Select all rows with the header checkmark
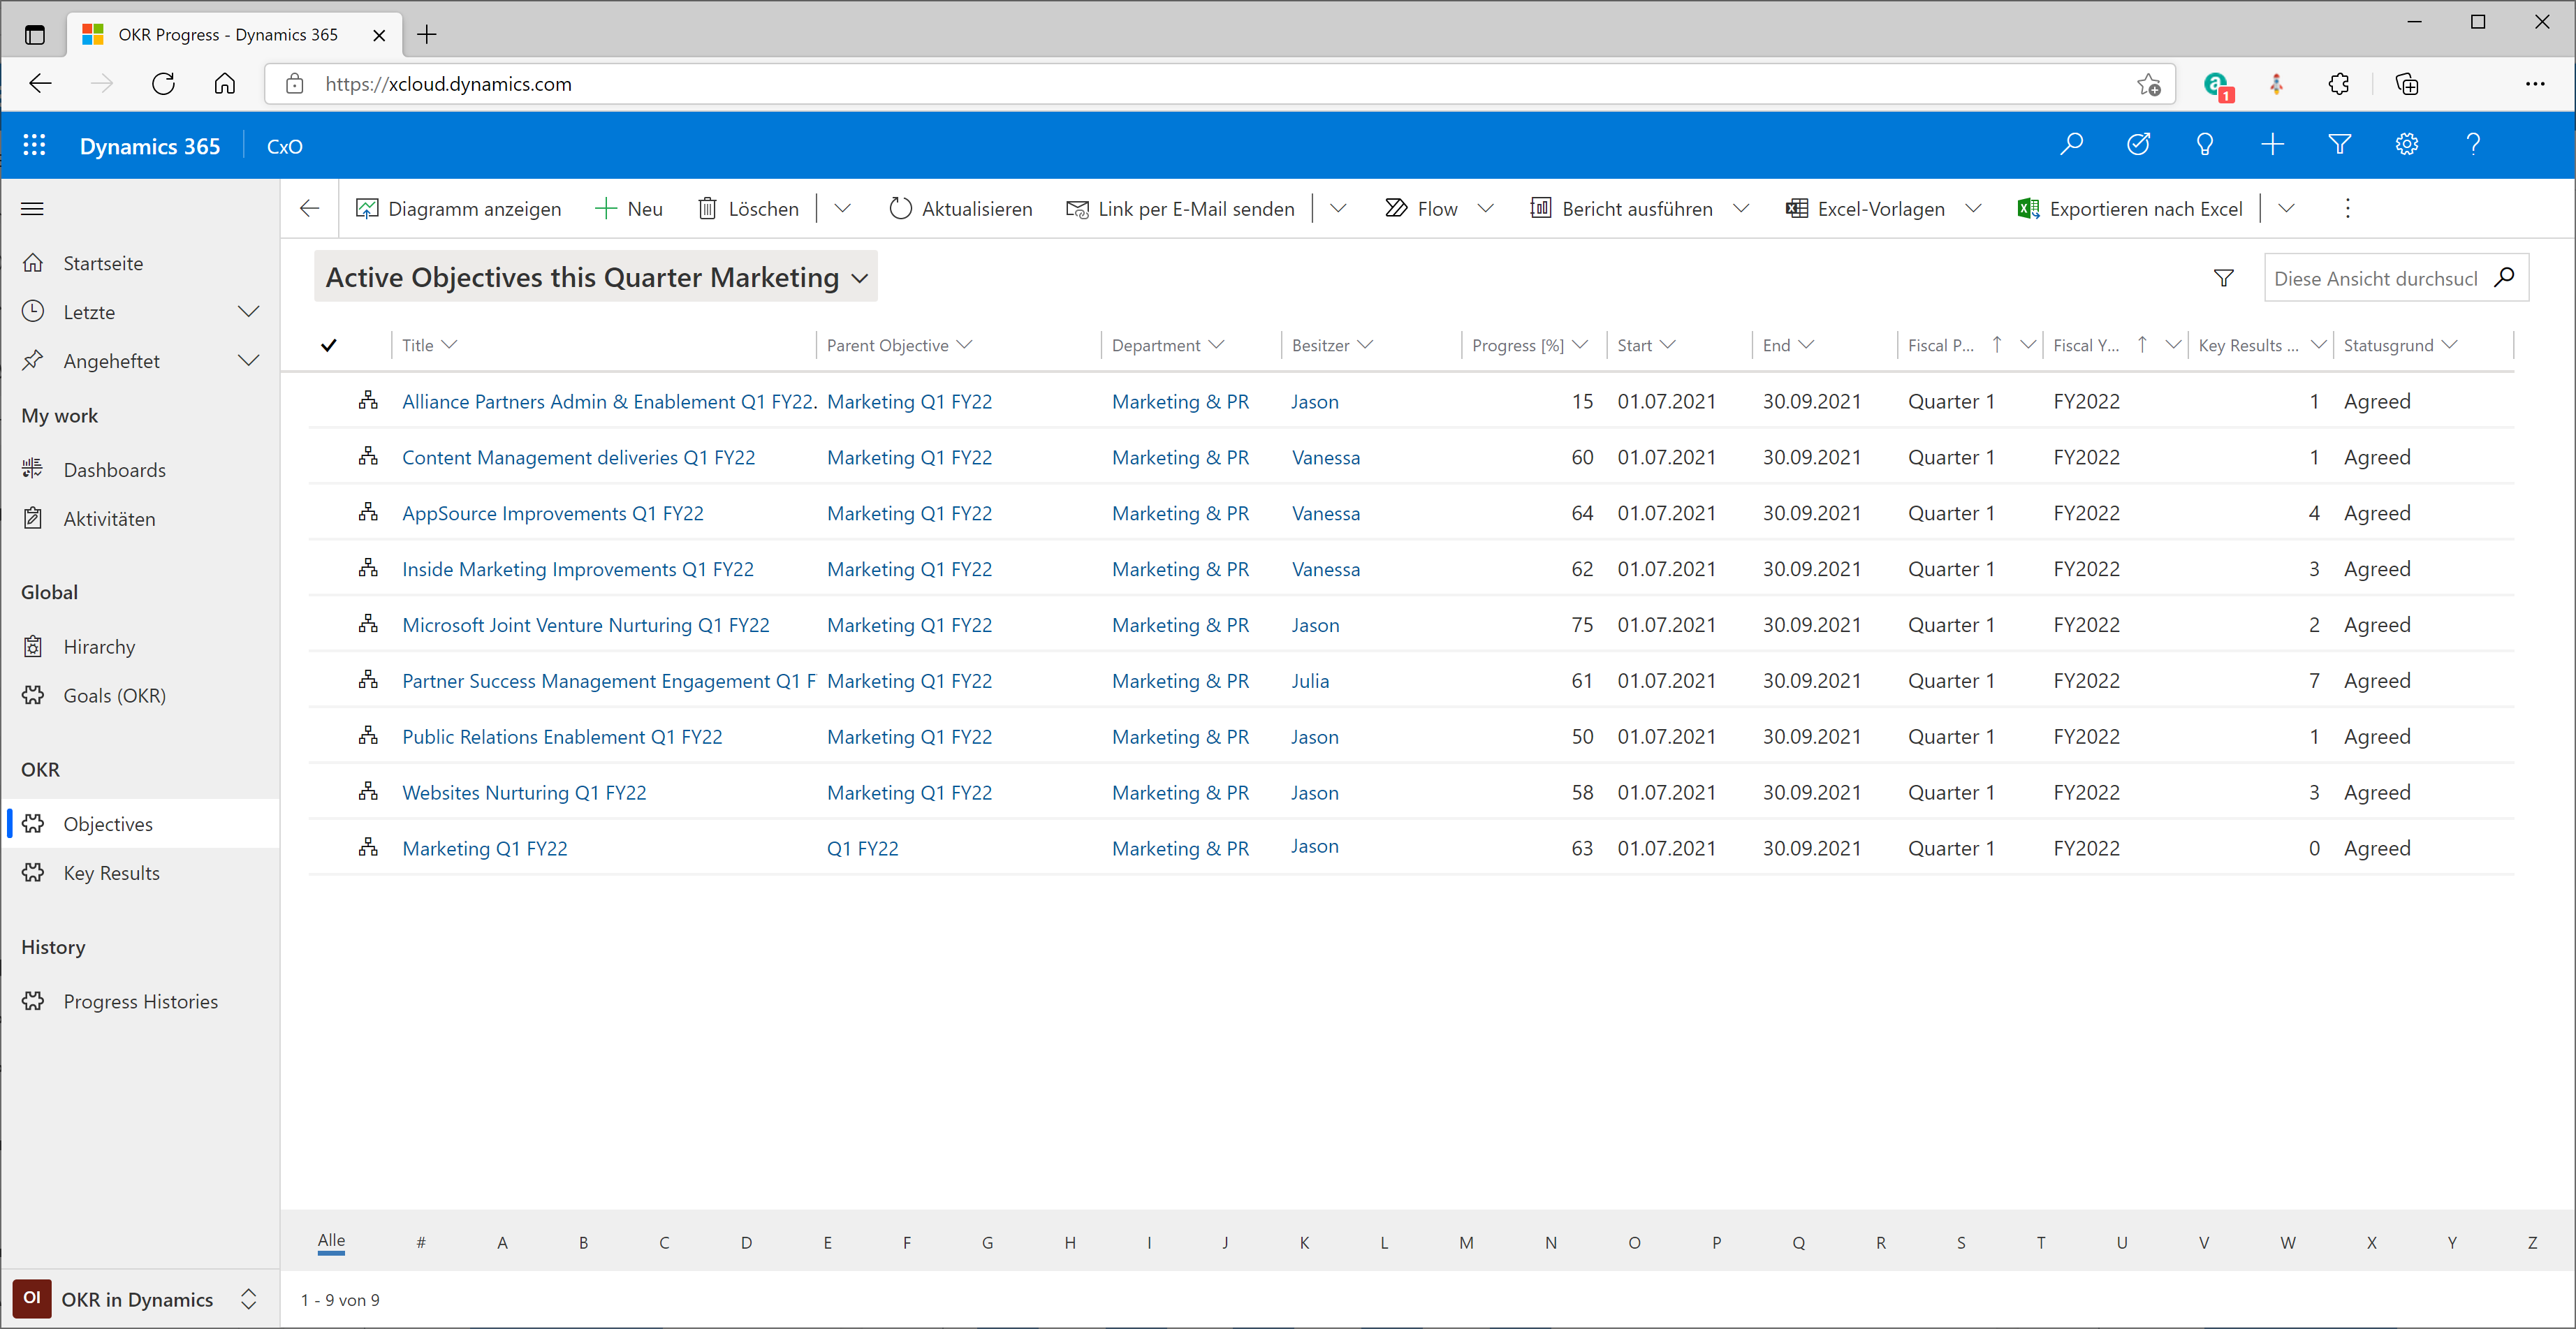Screen dimensions: 2576x1329 329,344
